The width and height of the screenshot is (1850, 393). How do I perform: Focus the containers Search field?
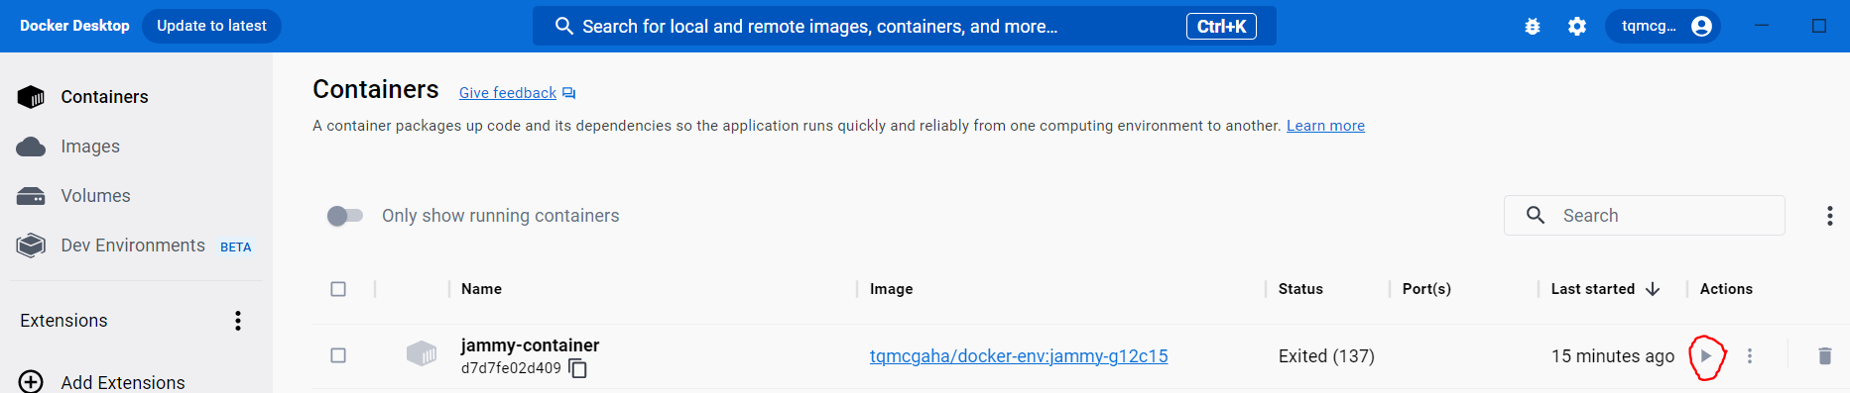point(1645,215)
